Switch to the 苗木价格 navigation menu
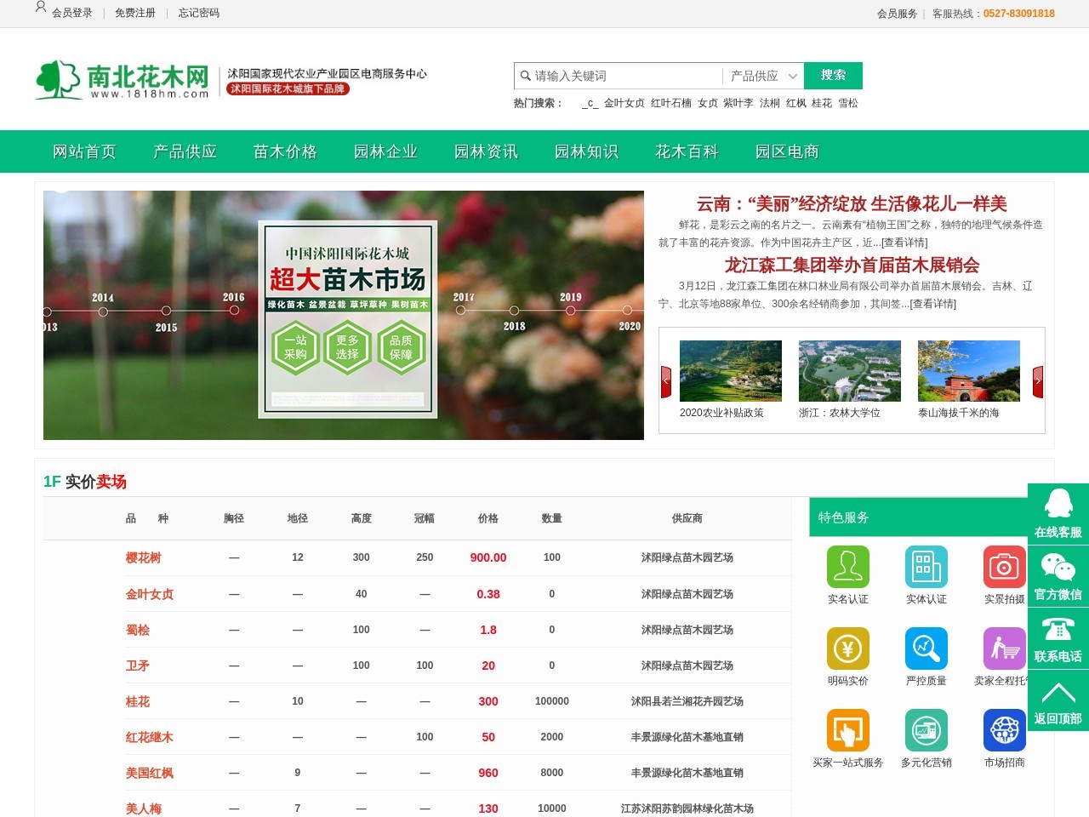 (285, 151)
